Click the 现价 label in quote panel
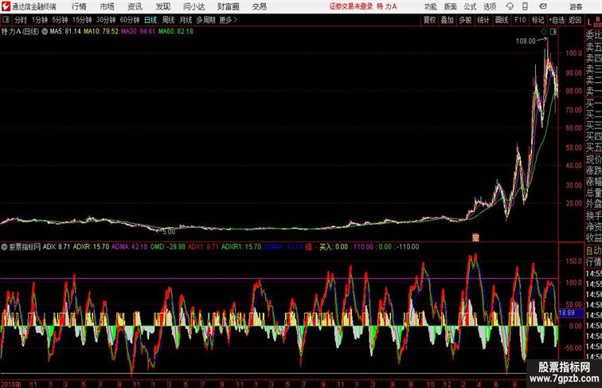 pyautogui.click(x=593, y=159)
